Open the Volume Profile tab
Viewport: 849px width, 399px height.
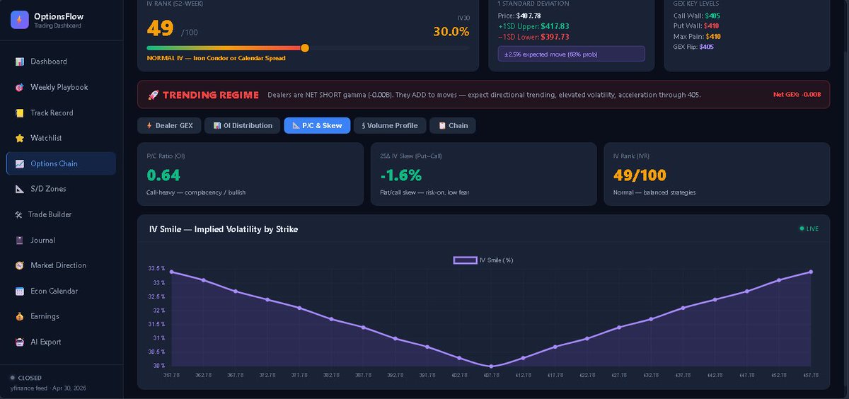(390, 125)
